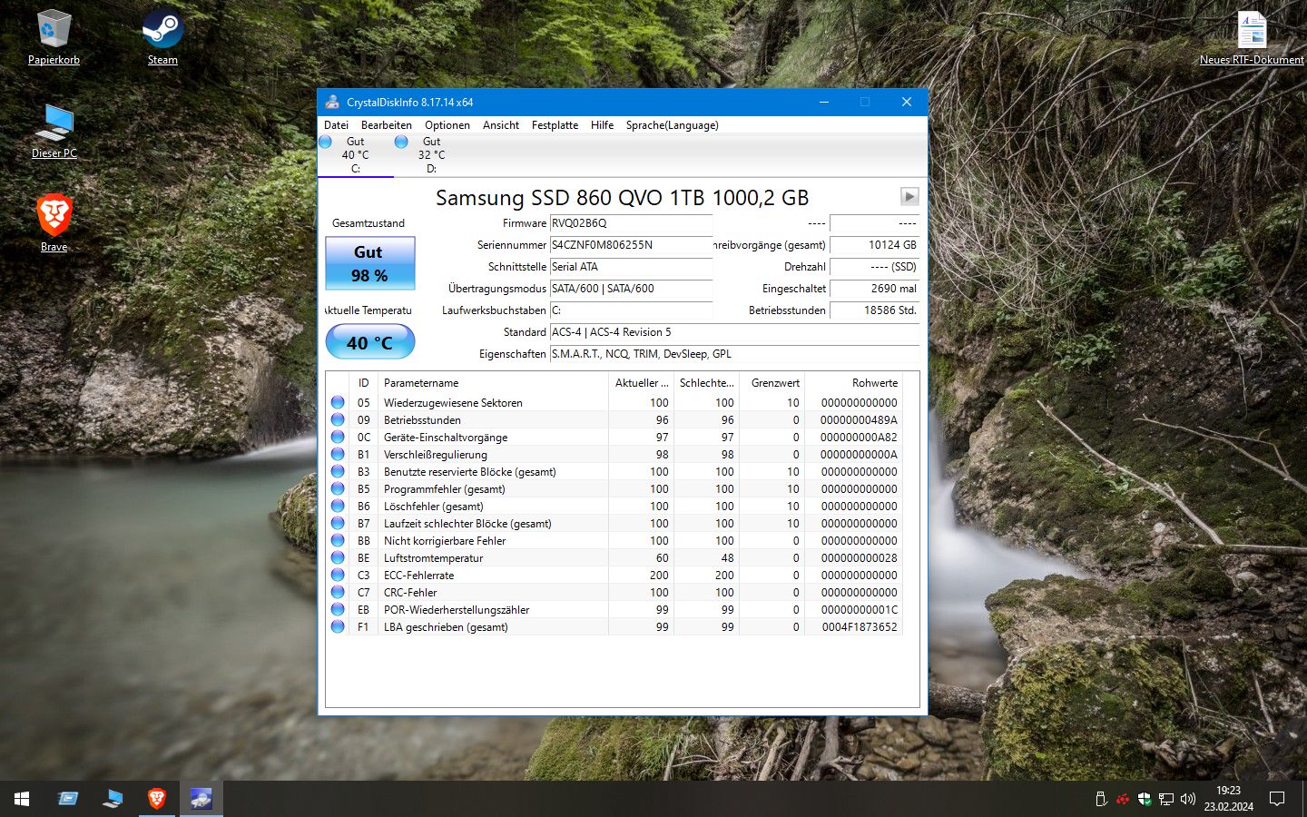The image size is (1307, 817).
Task: Open Windows Security shield tray icon
Action: 1145,799
